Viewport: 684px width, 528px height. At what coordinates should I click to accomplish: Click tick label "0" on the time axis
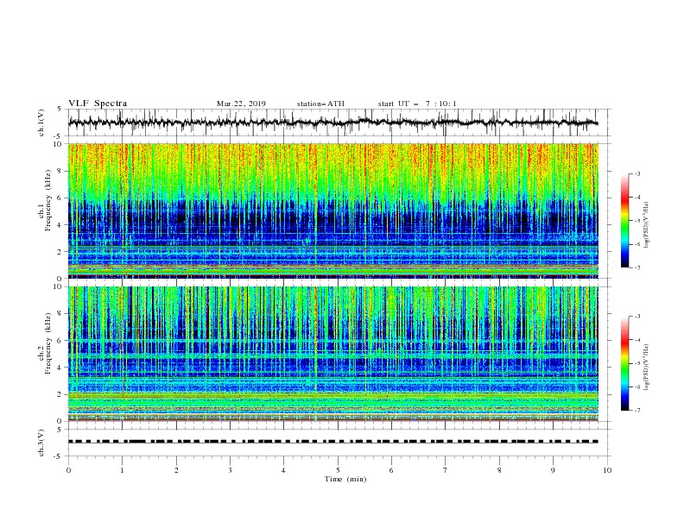point(68,470)
